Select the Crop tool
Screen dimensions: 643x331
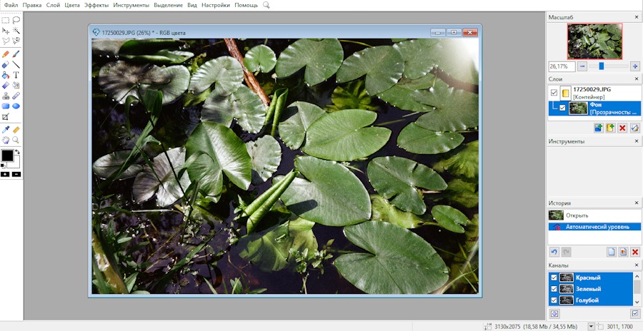pyautogui.click(x=6, y=116)
